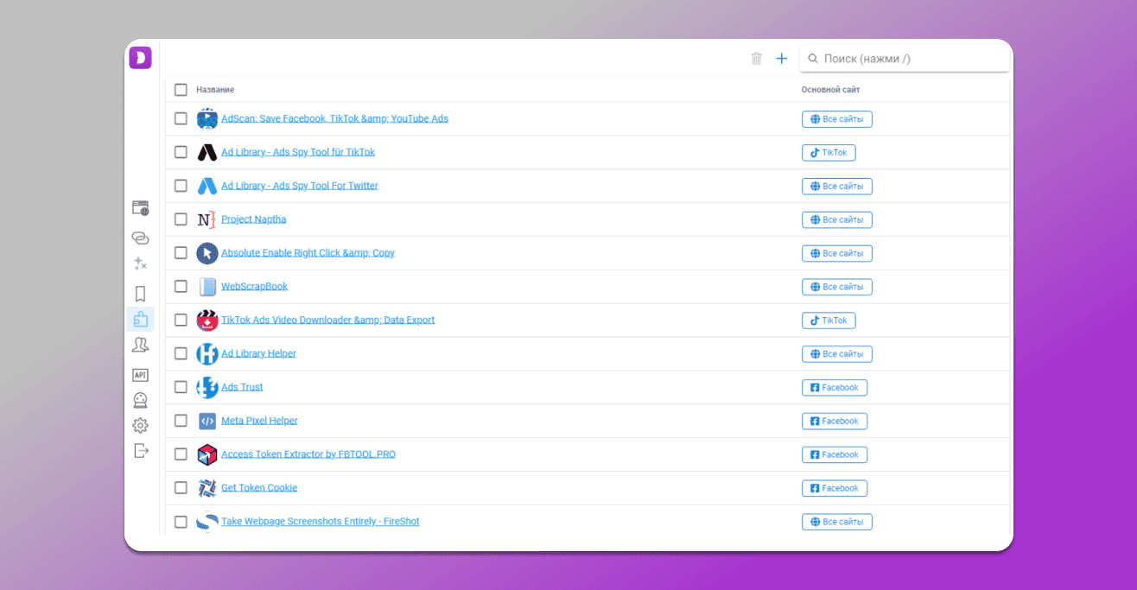The image size is (1137, 590).
Task: Click Facebook tag in Ads Trust row
Action: click(x=835, y=388)
